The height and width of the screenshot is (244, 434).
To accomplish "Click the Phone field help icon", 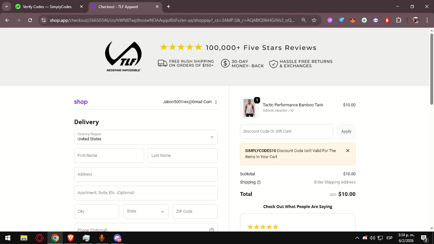I will (212, 230).
